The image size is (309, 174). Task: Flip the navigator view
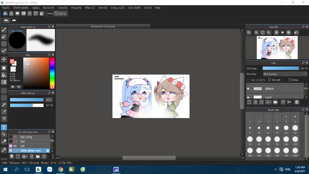(296, 33)
